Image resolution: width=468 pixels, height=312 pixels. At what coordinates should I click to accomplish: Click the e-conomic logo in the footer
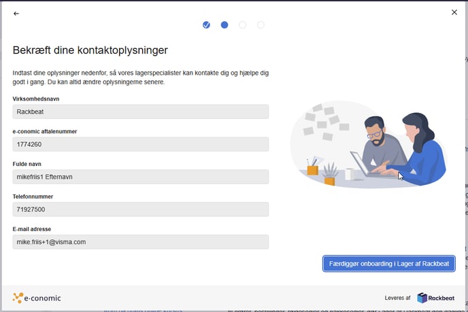coord(37,298)
